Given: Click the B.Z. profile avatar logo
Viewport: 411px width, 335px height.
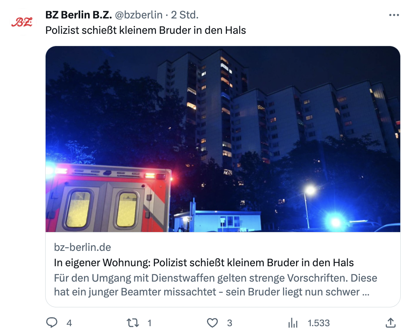Looking at the screenshot, I should (x=22, y=22).
